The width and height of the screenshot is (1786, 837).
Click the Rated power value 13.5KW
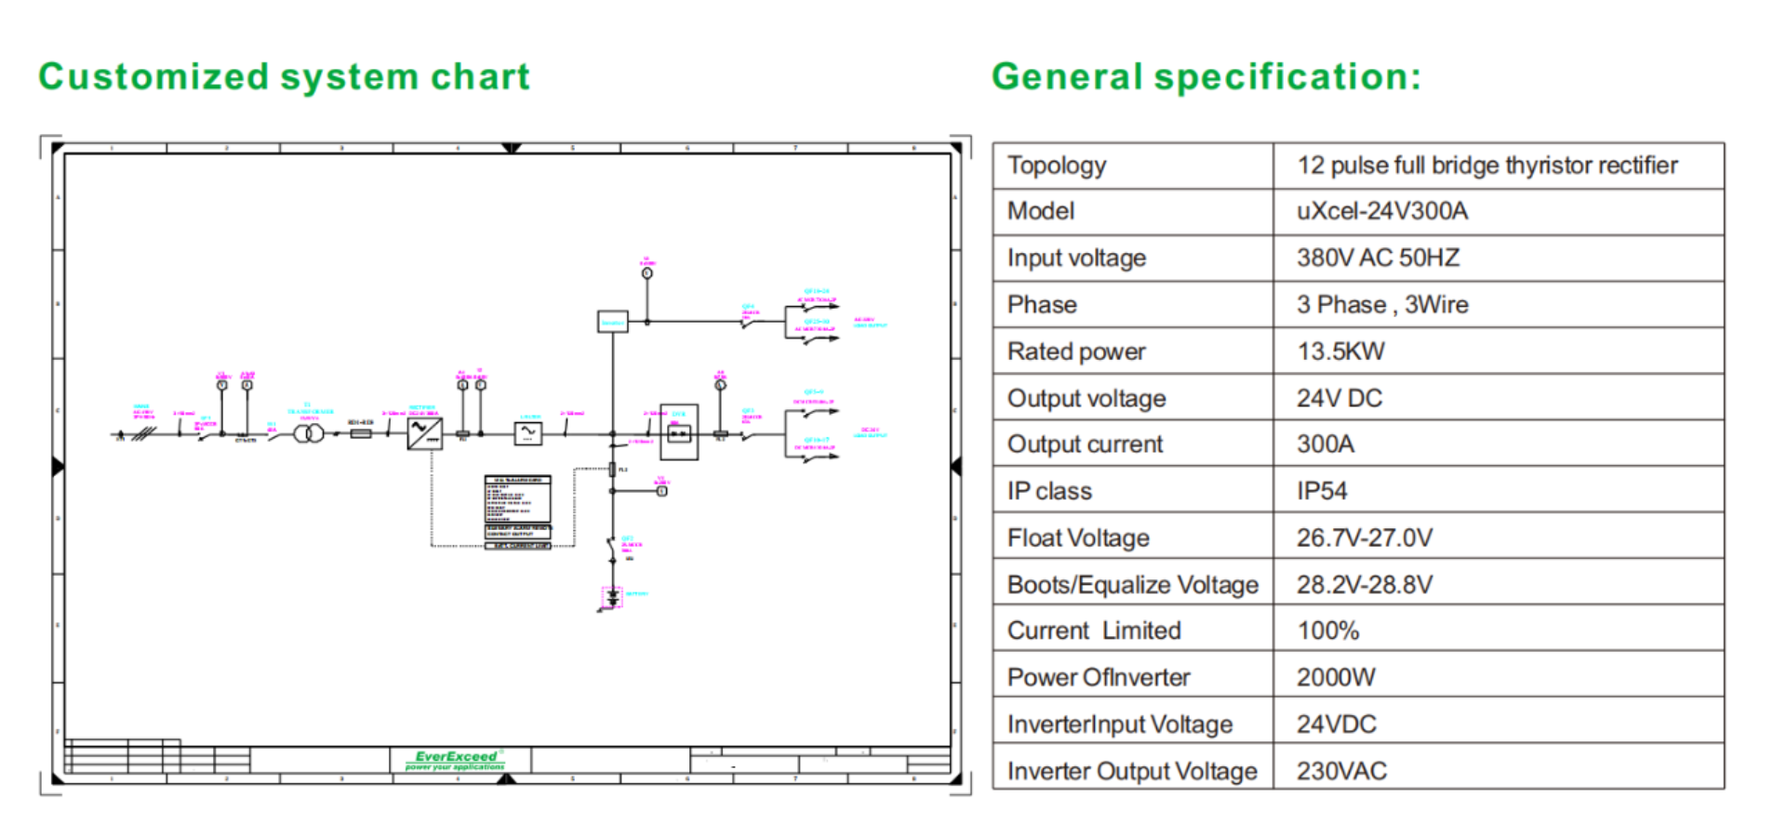pyautogui.click(x=1340, y=352)
